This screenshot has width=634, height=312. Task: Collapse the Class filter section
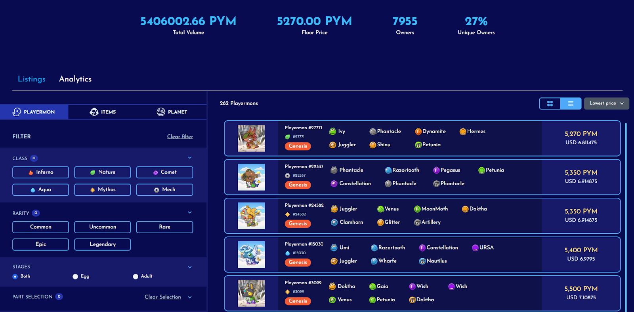190,158
